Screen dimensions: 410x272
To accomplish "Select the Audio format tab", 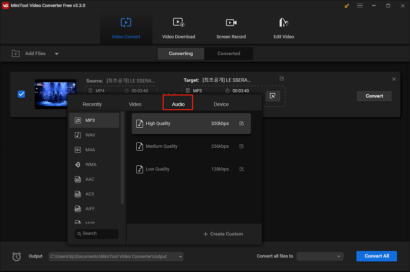I will (x=178, y=104).
